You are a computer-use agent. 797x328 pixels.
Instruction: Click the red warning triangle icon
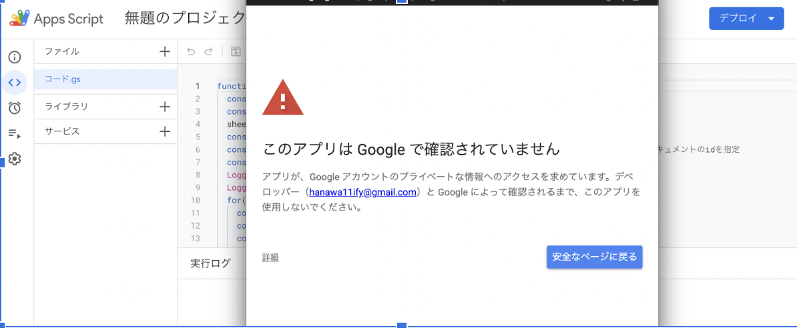[x=283, y=98]
